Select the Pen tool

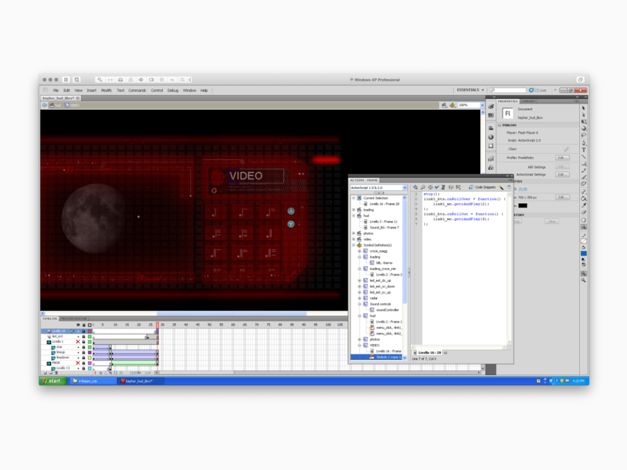tap(584, 143)
